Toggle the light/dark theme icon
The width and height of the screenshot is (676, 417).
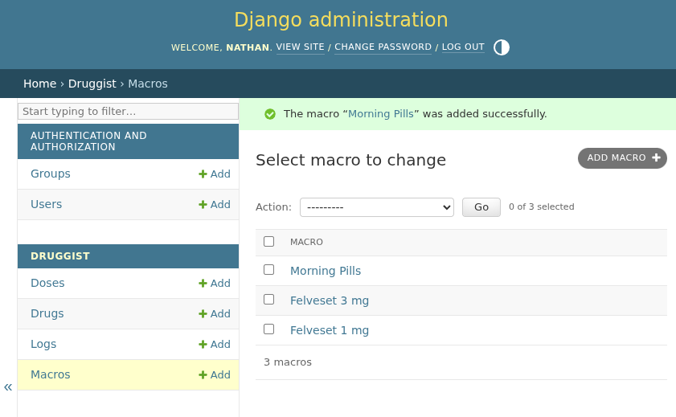click(501, 47)
